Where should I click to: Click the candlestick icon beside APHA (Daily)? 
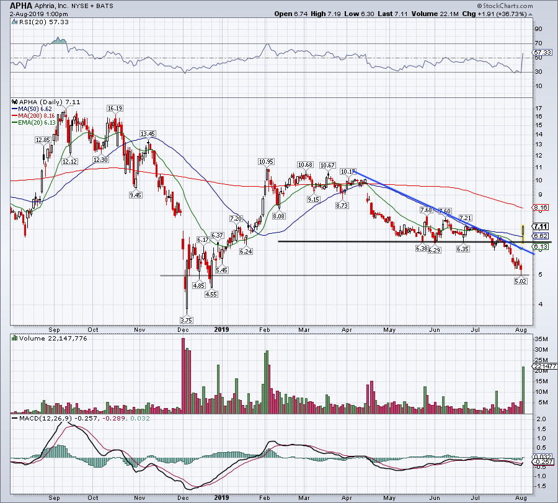click(x=15, y=102)
